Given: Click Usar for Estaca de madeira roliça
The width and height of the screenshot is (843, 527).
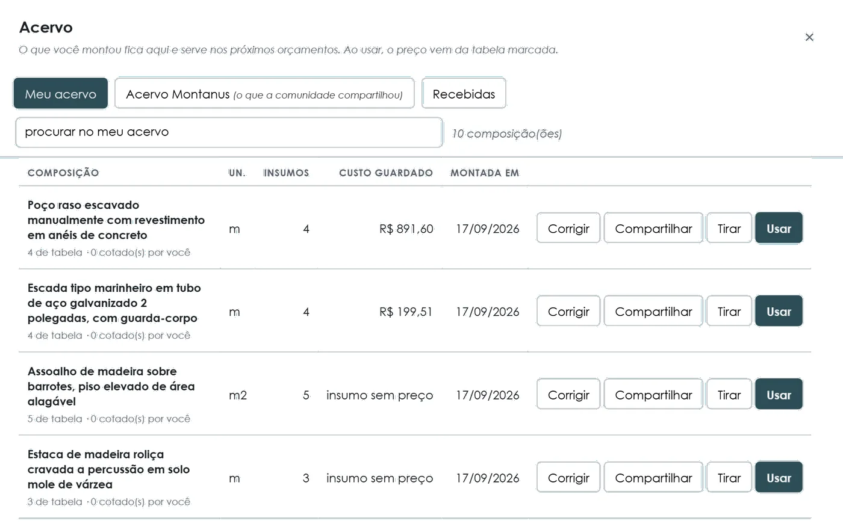Looking at the screenshot, I should (x=779, y=478).
